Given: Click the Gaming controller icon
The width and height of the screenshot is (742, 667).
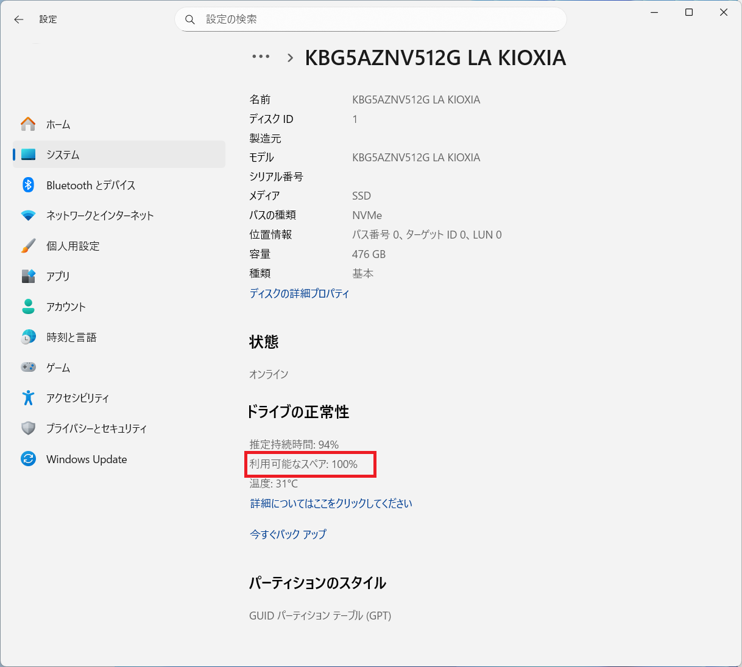Looking at the screenshot, I should click(28, 368).
